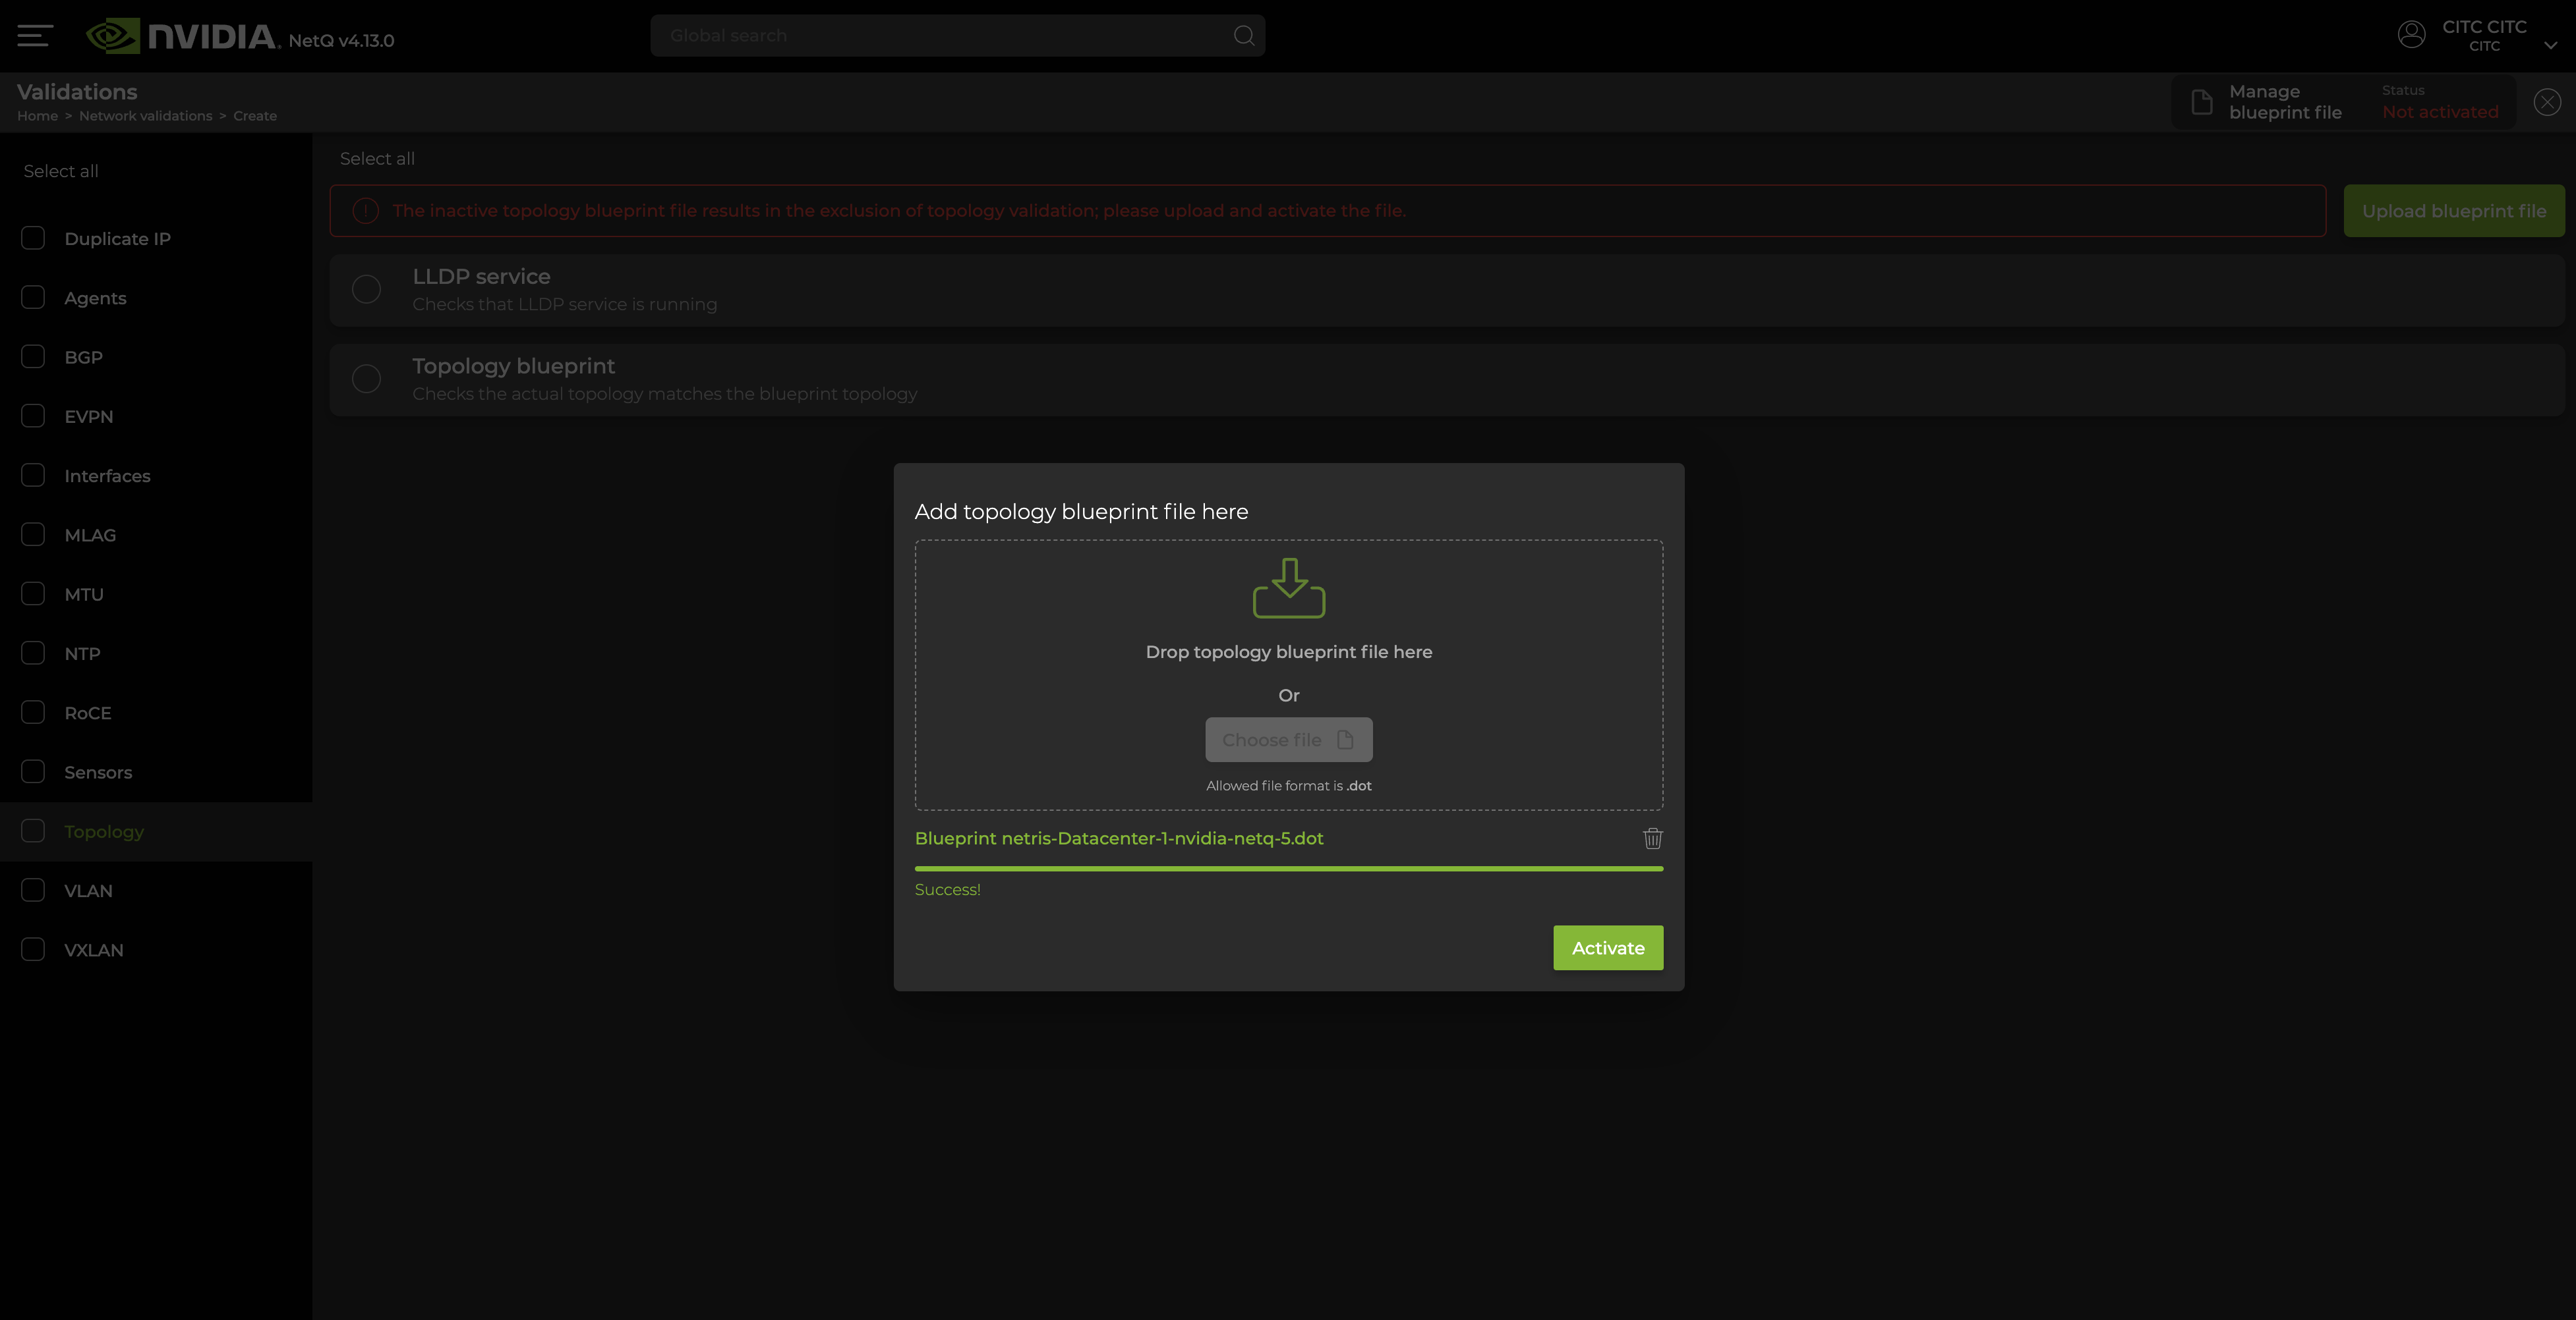Enable the MLAG checkbox
The width and height of the screenshot is (2576, 1320).
click(33, 535)
